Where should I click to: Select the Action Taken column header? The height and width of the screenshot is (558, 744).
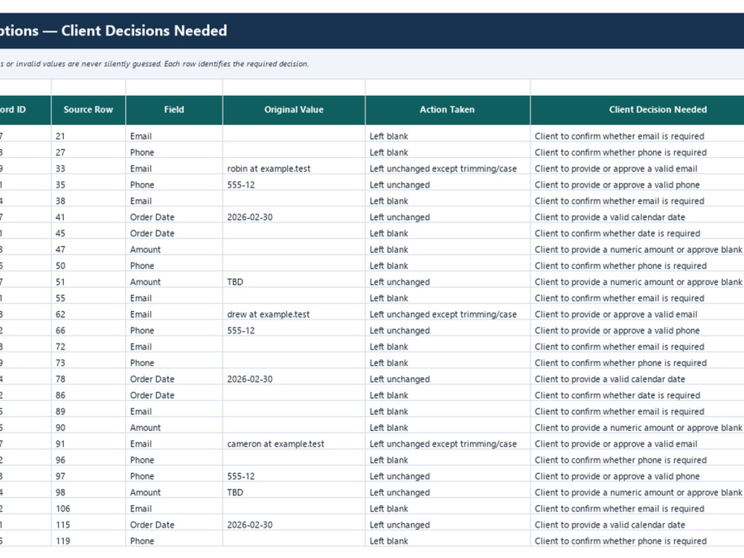(447, 109)
